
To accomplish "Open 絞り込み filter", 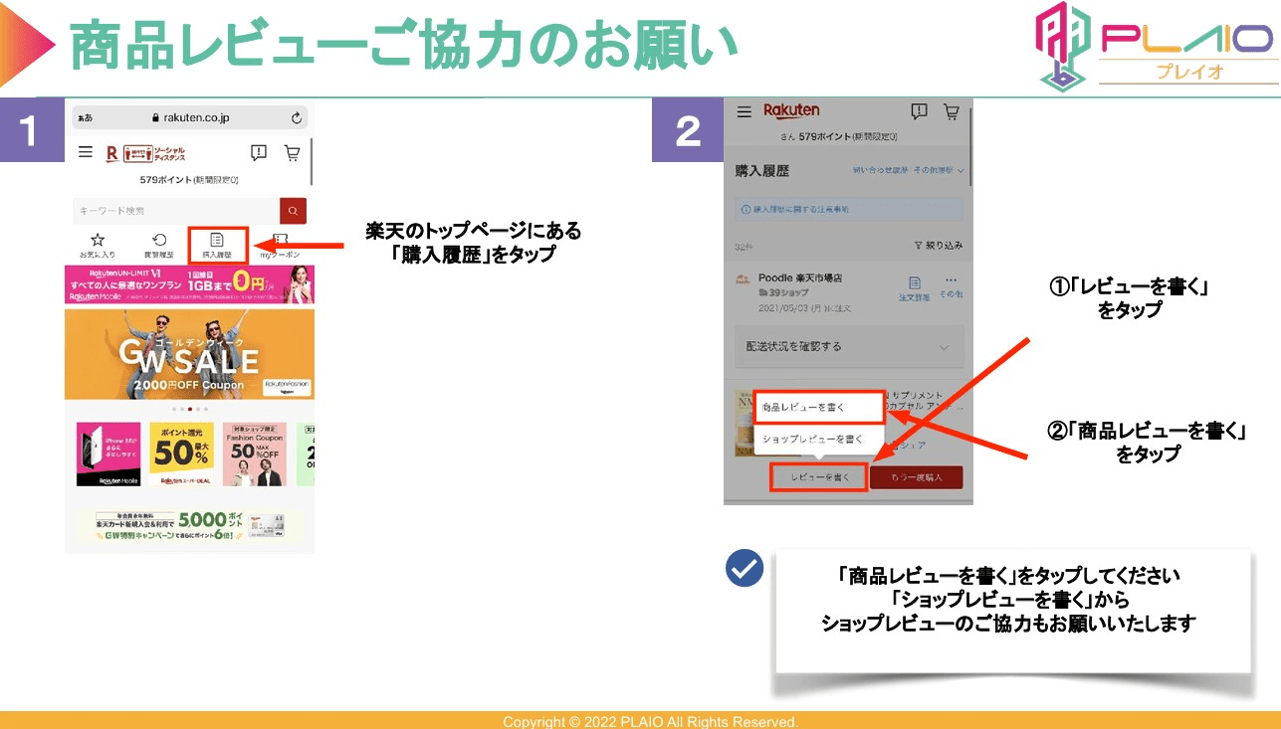I will tap(938, 245).
